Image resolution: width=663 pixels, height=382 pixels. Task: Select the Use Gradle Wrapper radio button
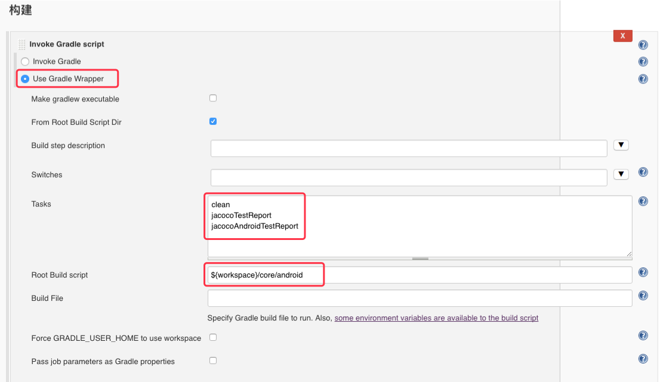coord(25,79)
